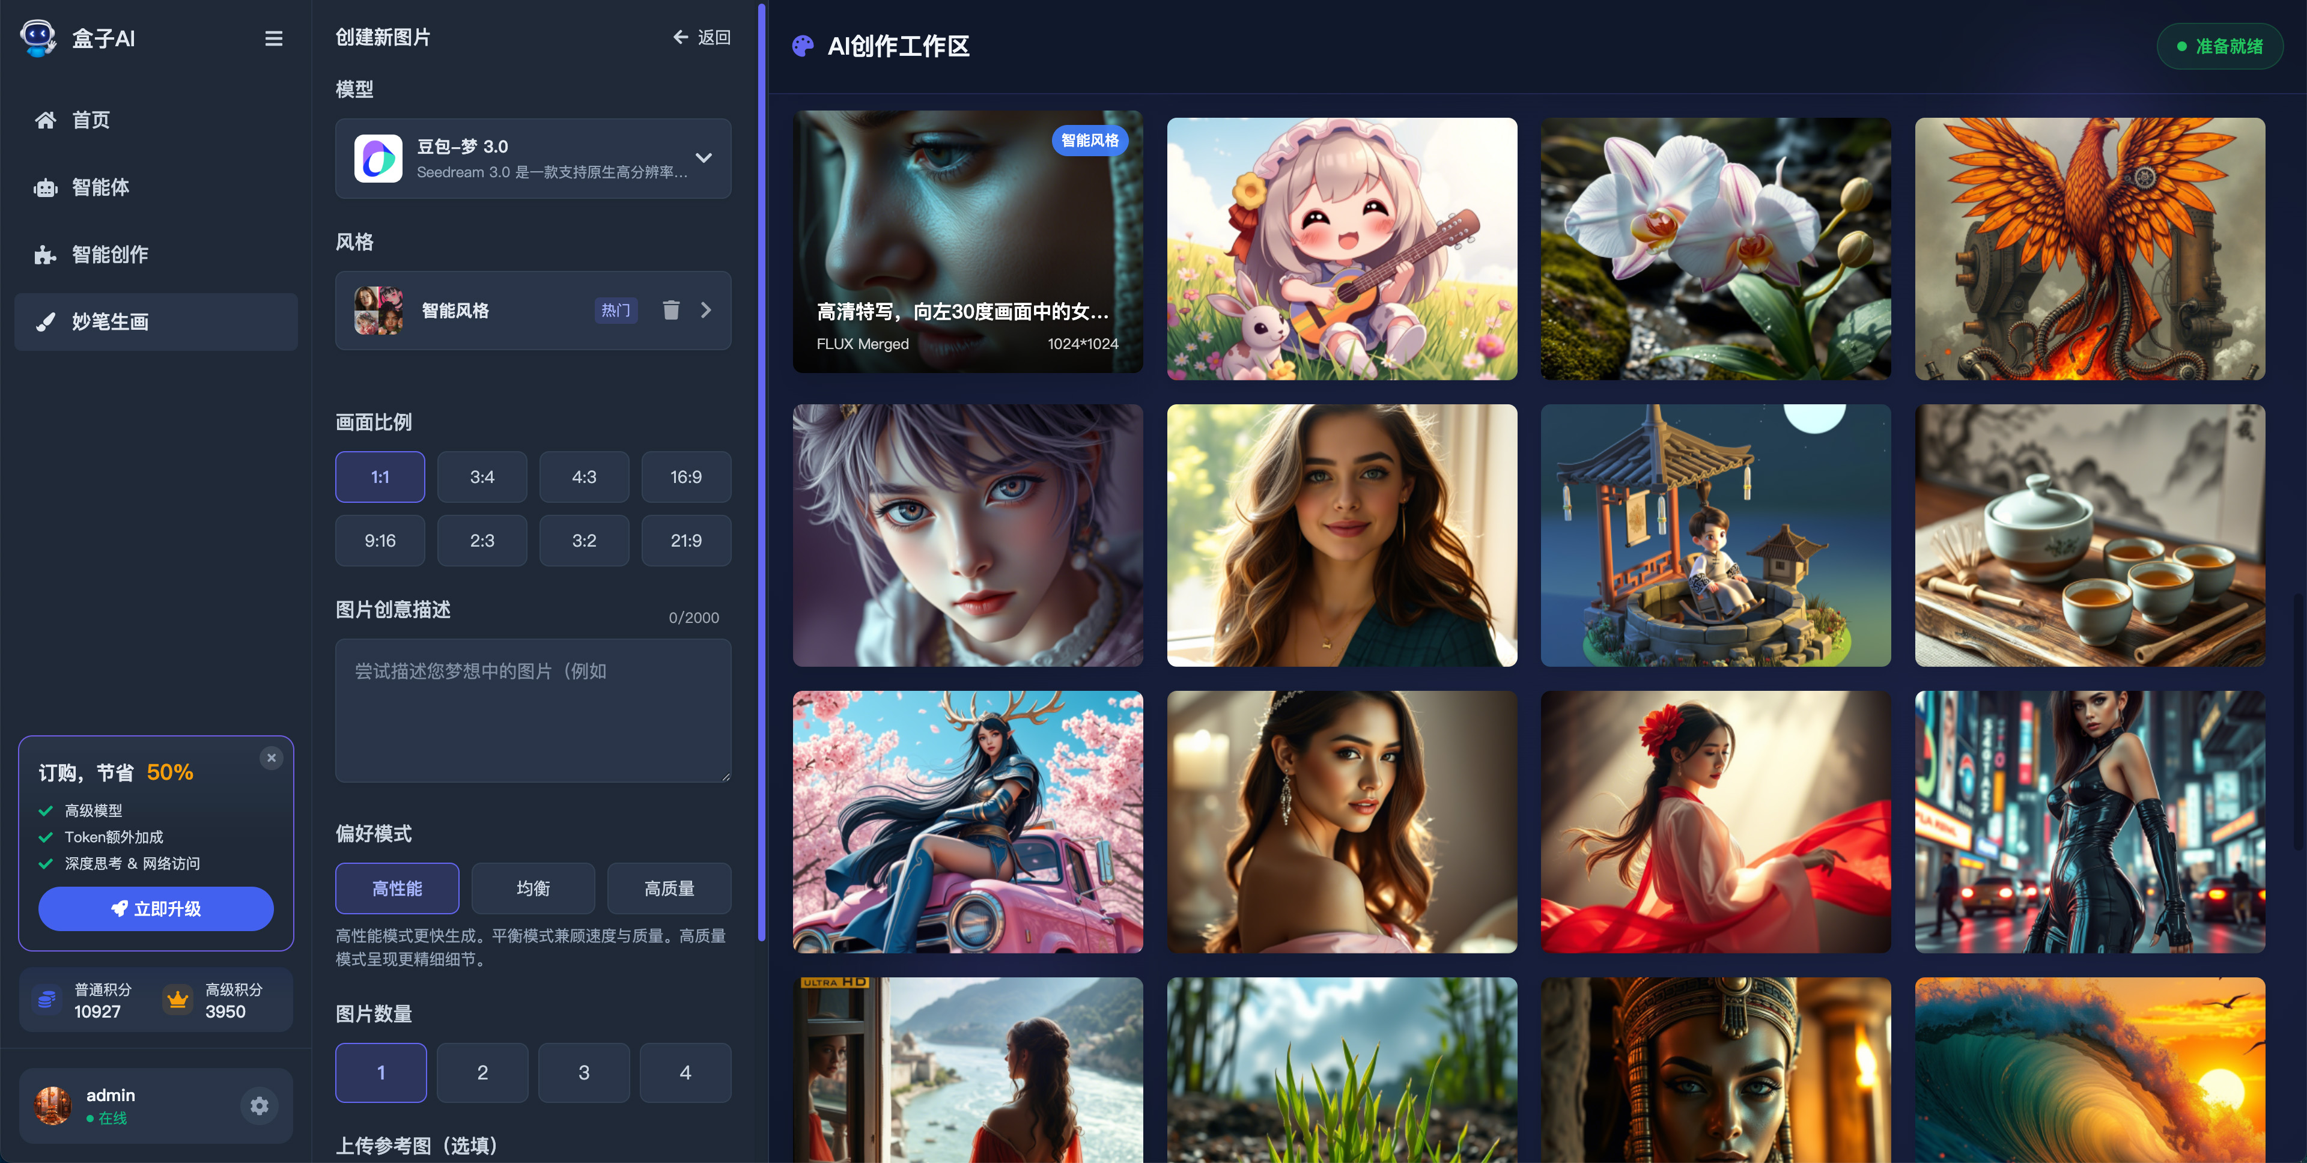
Task: Select 妙笔生画 menu item
Action: tap(156, 321)
